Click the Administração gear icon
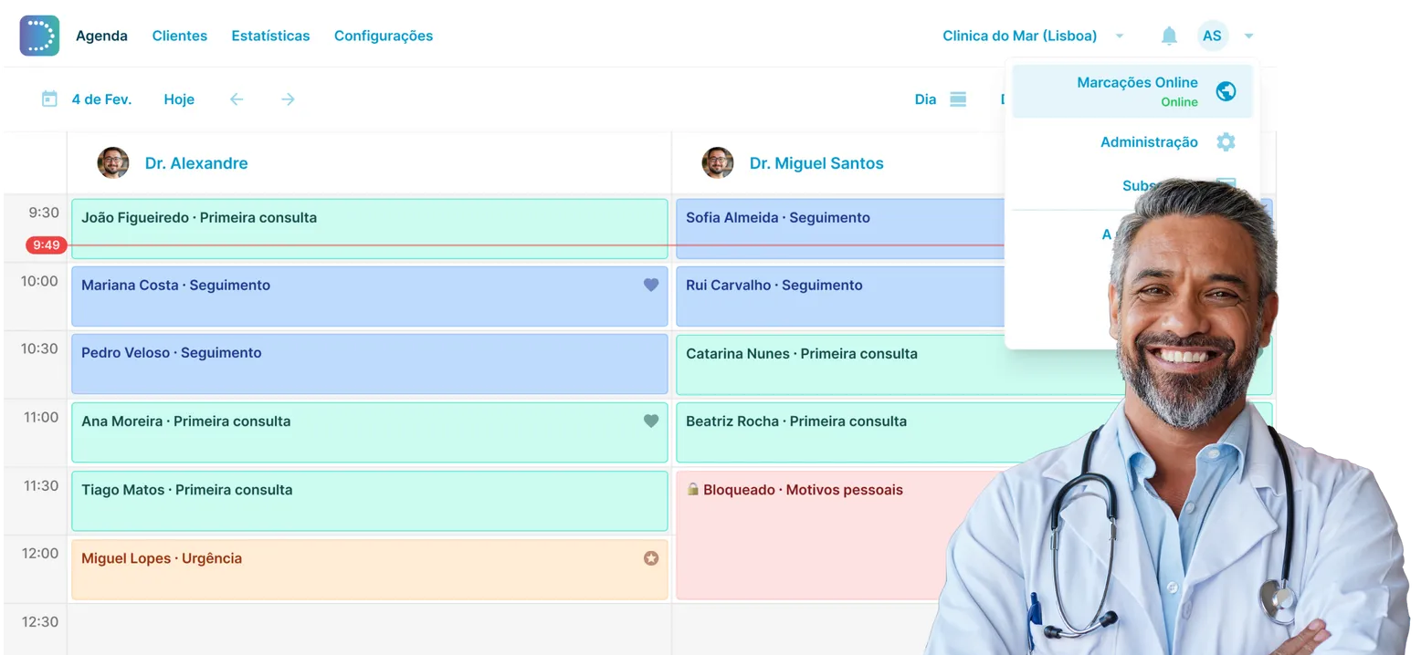Viewport: 1421px width, 655px height. point(1226,142)
